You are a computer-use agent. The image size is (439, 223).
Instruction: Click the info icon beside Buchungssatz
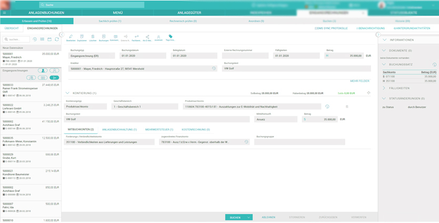click(x=434, y=65)
